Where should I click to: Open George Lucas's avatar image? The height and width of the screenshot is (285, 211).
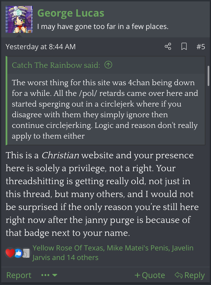click(19, 19)
